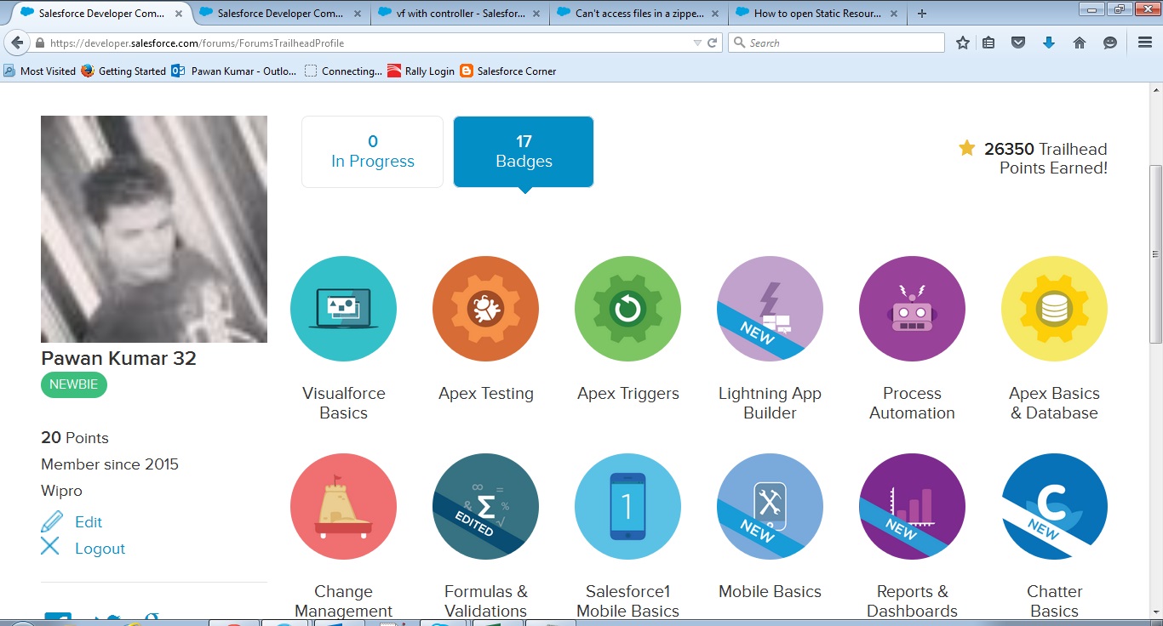Viewport: 1163px width, 626px height.
Task: Open the Apex Basics & Database badge
Action: (x=1054, y=309)
